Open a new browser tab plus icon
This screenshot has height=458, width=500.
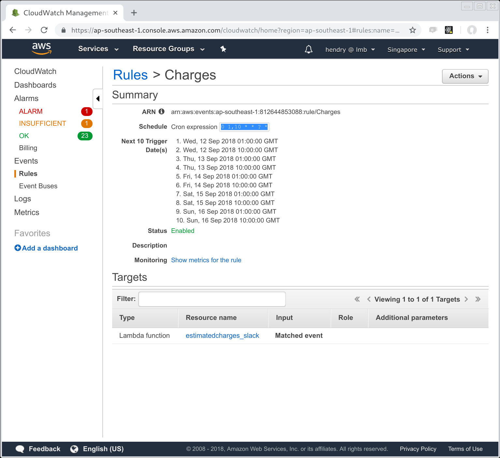coord(134,13)
